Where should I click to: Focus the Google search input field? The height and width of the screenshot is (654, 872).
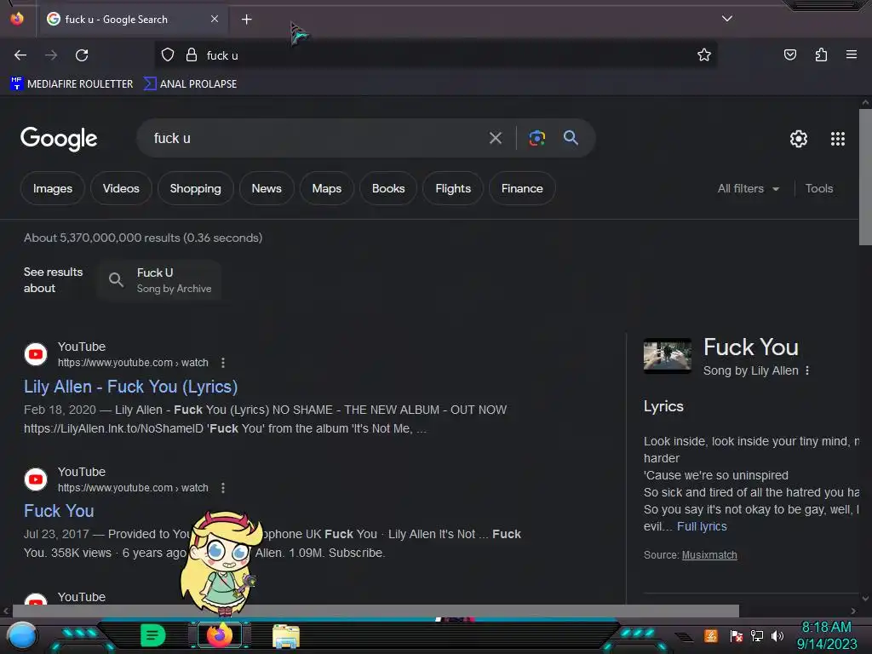click(x=312, y=138)
